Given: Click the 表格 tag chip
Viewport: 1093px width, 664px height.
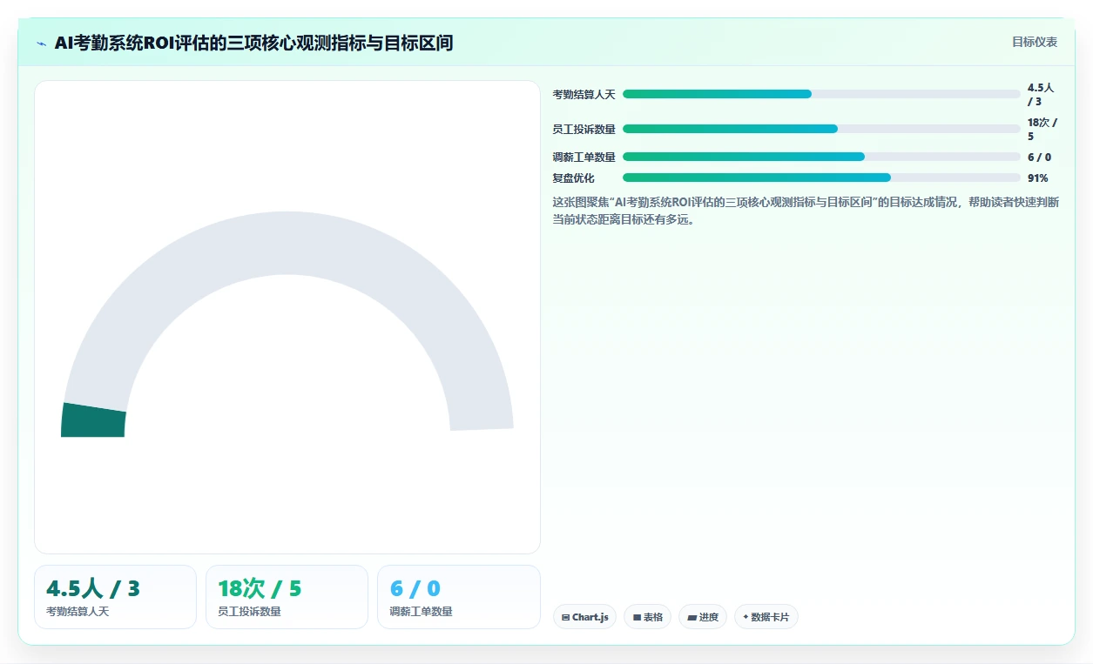Looking at the screenshot, I should pos(648,617).
